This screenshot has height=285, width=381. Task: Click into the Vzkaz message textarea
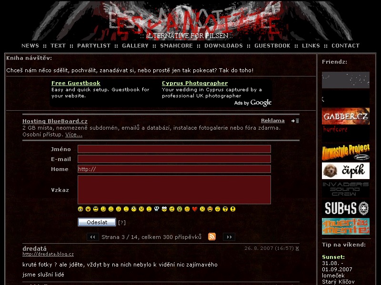click(174, 190)
